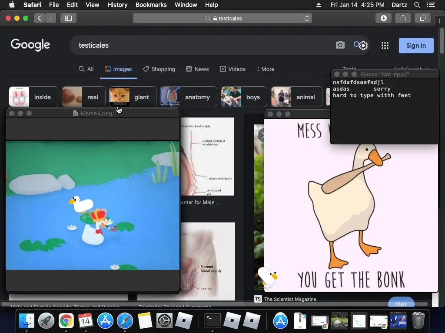
Task: Select the 'boys' suggestion chip
Action: (x=244, y=97)
